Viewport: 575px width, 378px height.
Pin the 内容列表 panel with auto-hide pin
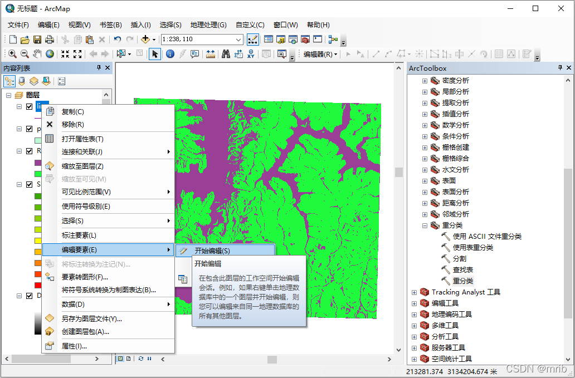point(99,68)
